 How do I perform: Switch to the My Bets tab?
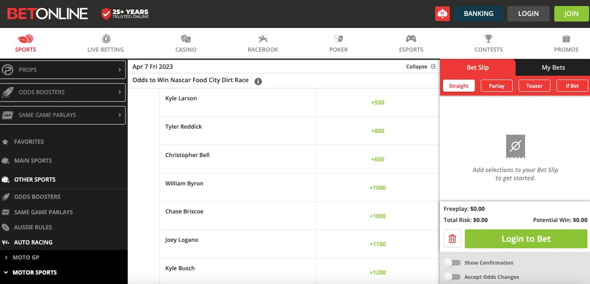[x=553, y=68]
